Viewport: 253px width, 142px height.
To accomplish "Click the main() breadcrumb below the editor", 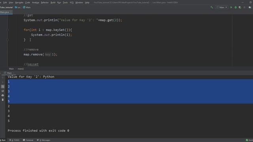I will pyautogui.click(x=21, y=69).
